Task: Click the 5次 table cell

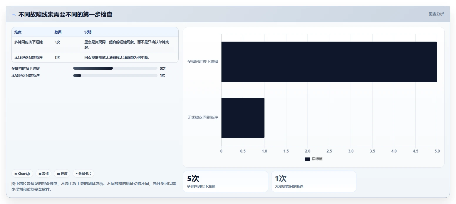Action: pyautogui.click(x=57, y=42)
